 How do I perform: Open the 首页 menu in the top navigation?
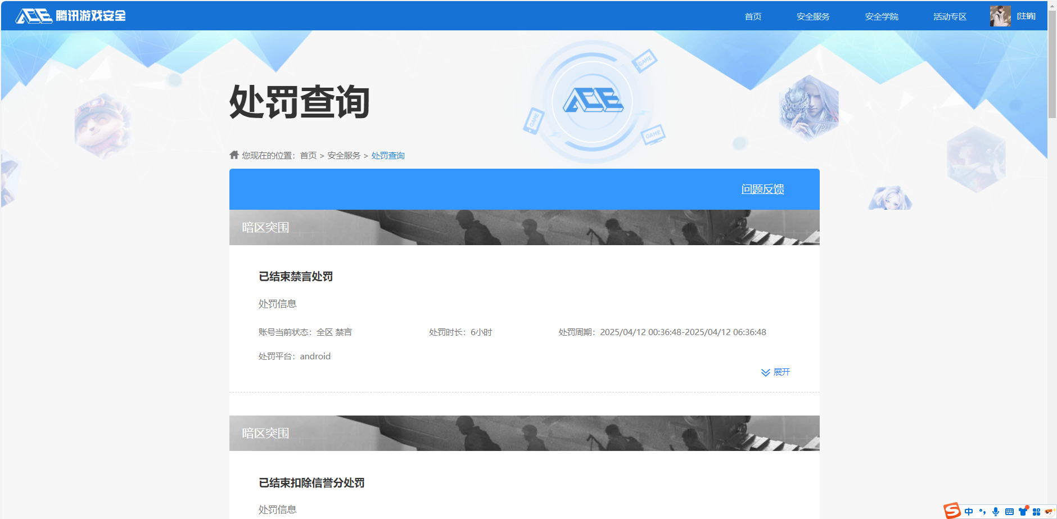(753, 17)
